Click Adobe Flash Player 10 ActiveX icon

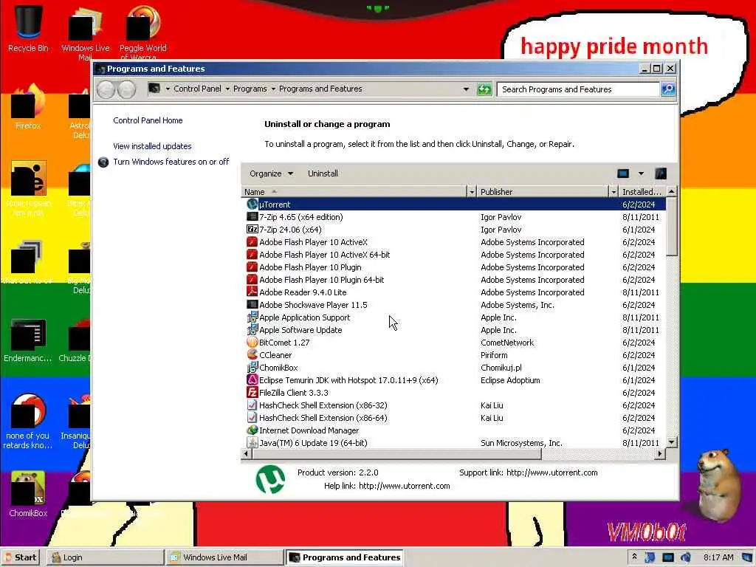(x=252, y=242)
